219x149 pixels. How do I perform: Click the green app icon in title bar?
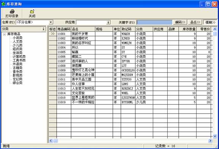point(3,4)
